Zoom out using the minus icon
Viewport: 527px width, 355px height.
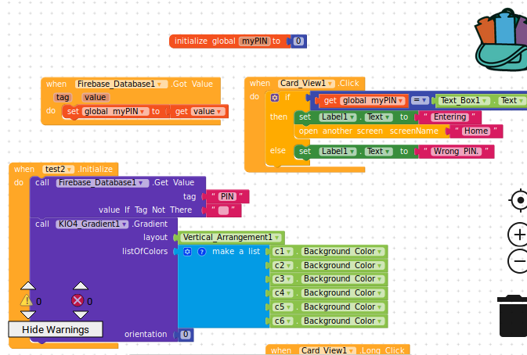click(x=518, y=261)
